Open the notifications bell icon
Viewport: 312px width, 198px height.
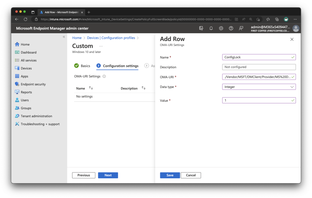click(211, 28)
